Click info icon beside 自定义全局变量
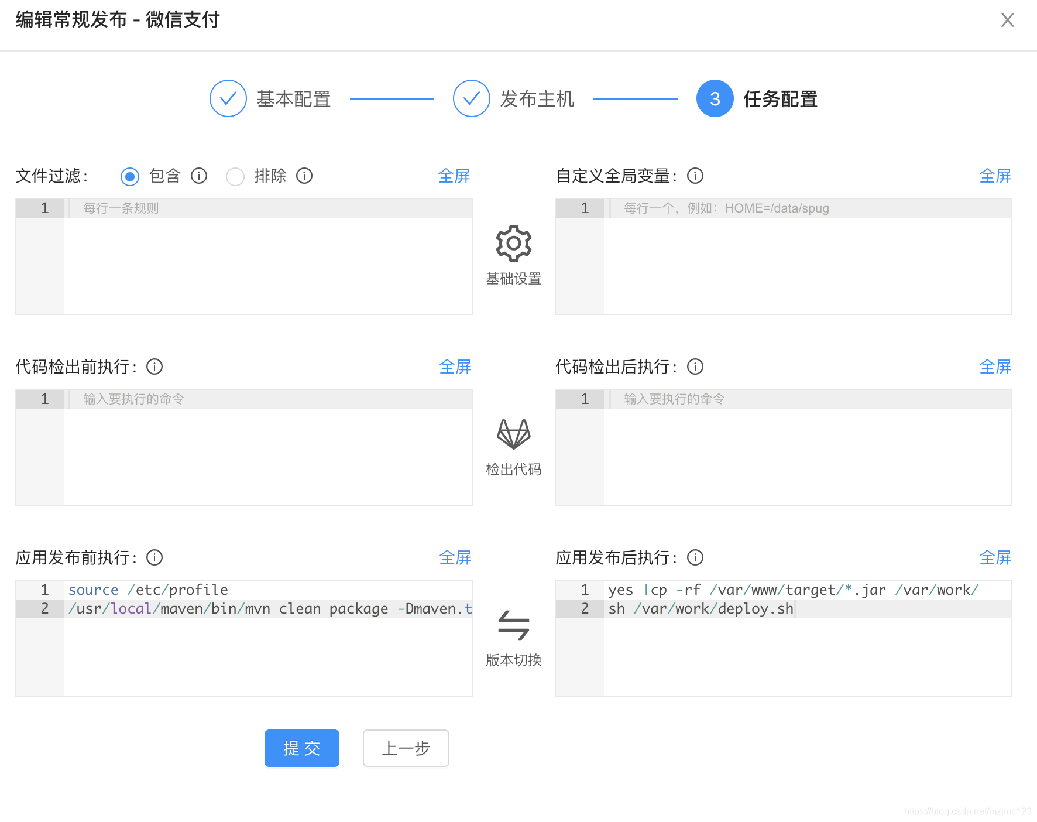The width and height of the screenshot is (1037, 822). tap(695, 176)
